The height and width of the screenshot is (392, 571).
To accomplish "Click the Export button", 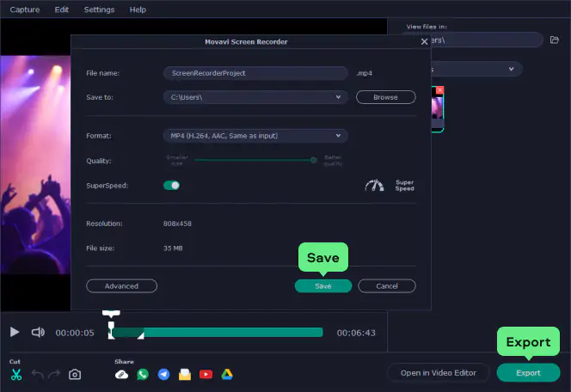I will 528,373.
